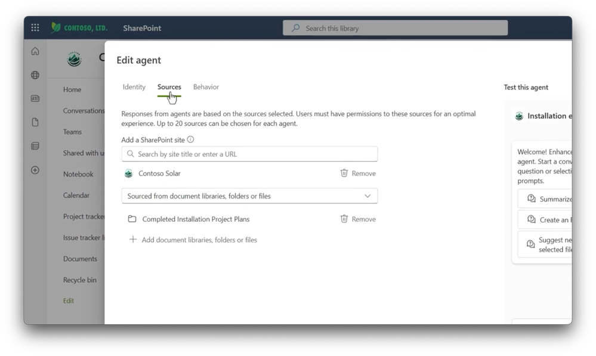The height and width of the screenshot is (356, 596).
Task: Click the Contoso Solar site icon
Action: coord(128,174)
